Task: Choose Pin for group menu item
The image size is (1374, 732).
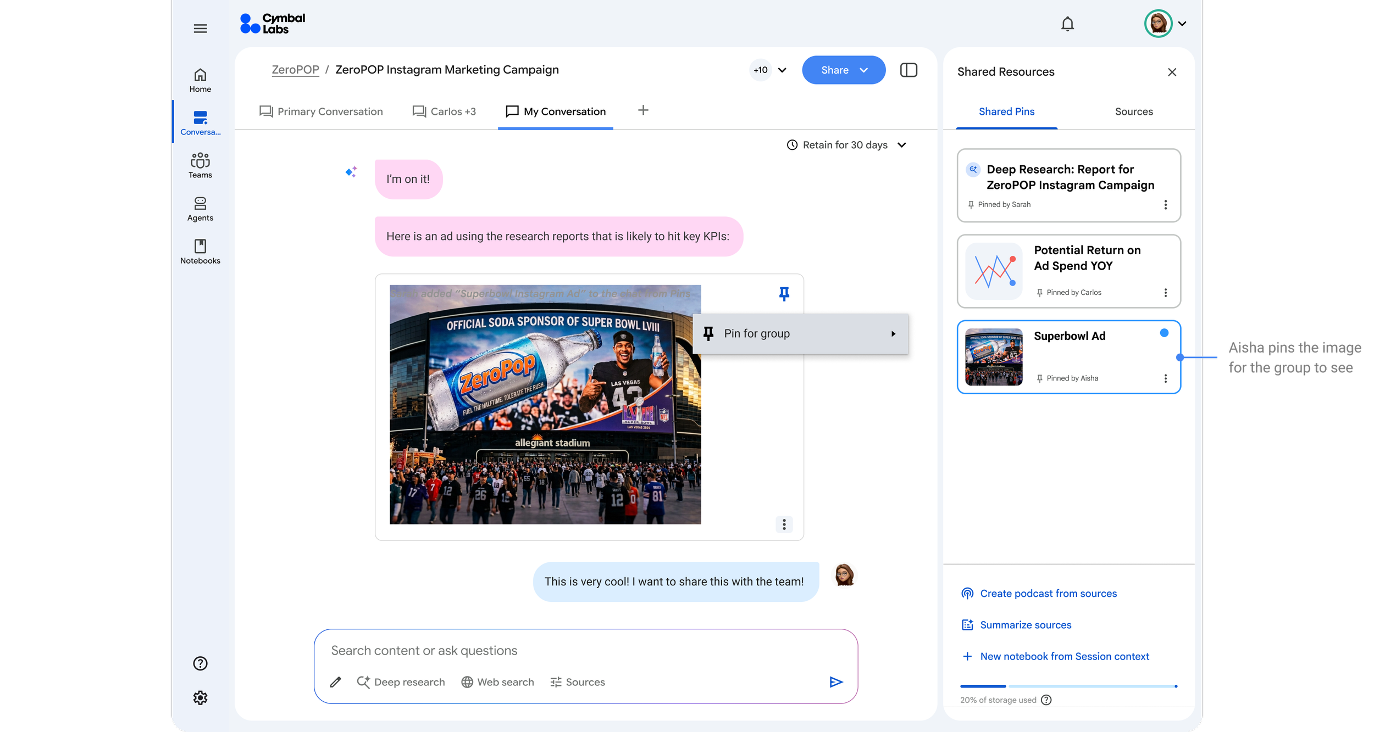Action: [800, 334]
